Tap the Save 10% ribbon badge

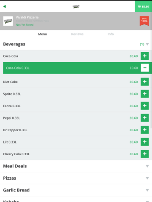tap(144, 21)
